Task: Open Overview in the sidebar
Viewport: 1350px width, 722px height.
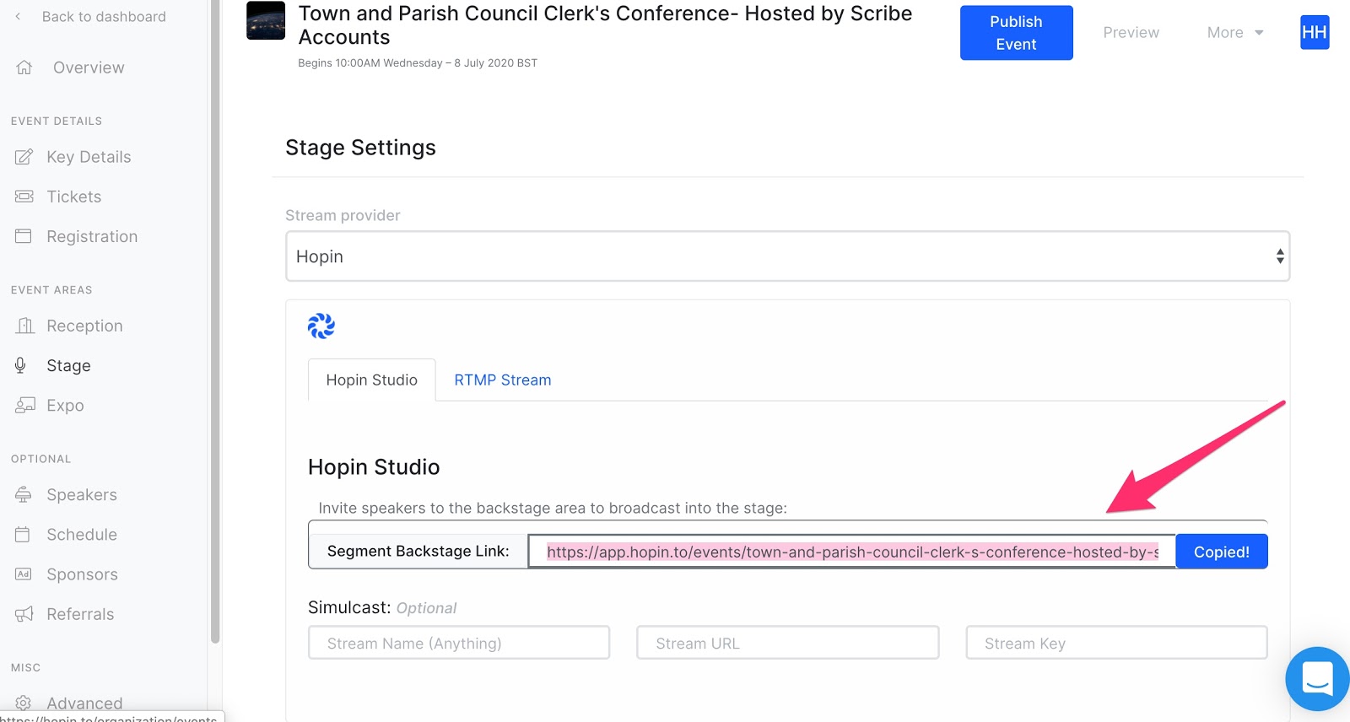Action: point(89,67)
